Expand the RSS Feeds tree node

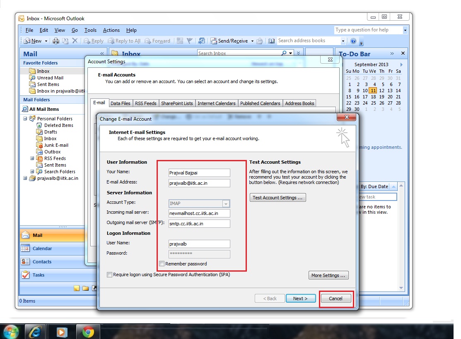[x=32, y=158]
